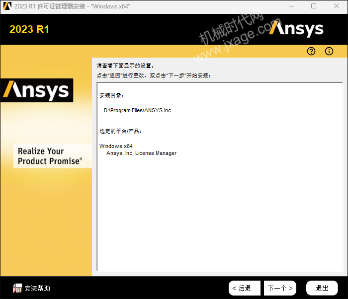Open the 安装帮助 link
The image size is (348, 299).
[x=37, y=288]
